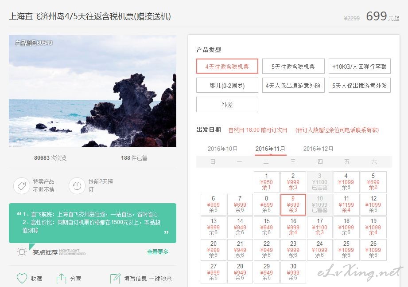
Task: Click the heart favorite icon
Action: (x=22, y=279)
